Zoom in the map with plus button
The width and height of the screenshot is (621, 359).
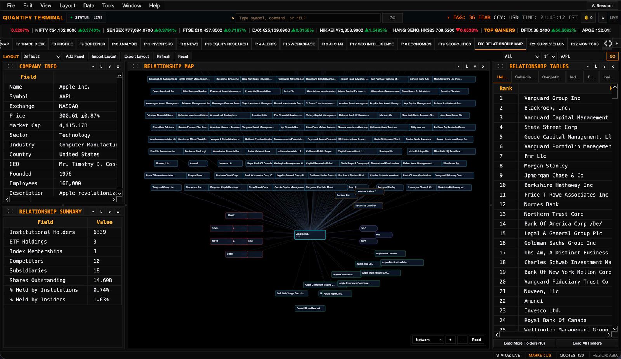450,340
